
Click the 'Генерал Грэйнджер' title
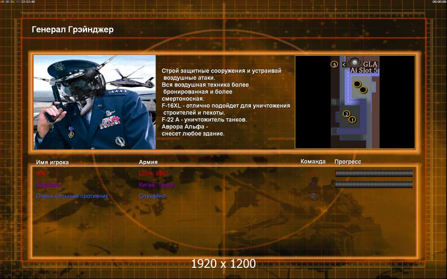point(73,30)
